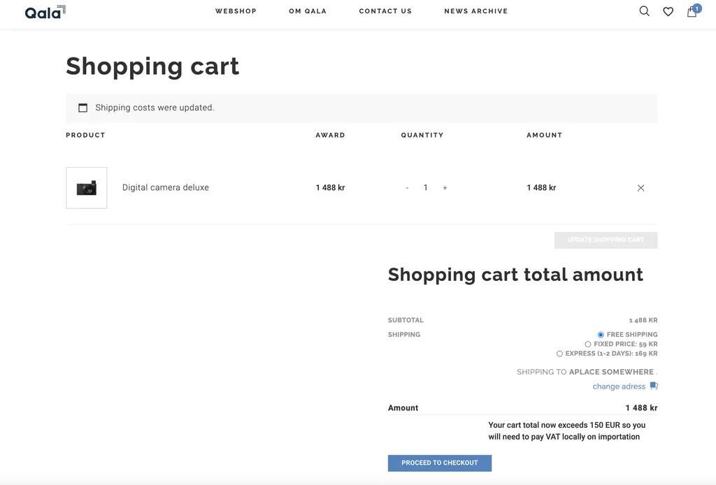Click the notice icon beside Shipping costs message
The image size is (716, 485).
(83, 108)
